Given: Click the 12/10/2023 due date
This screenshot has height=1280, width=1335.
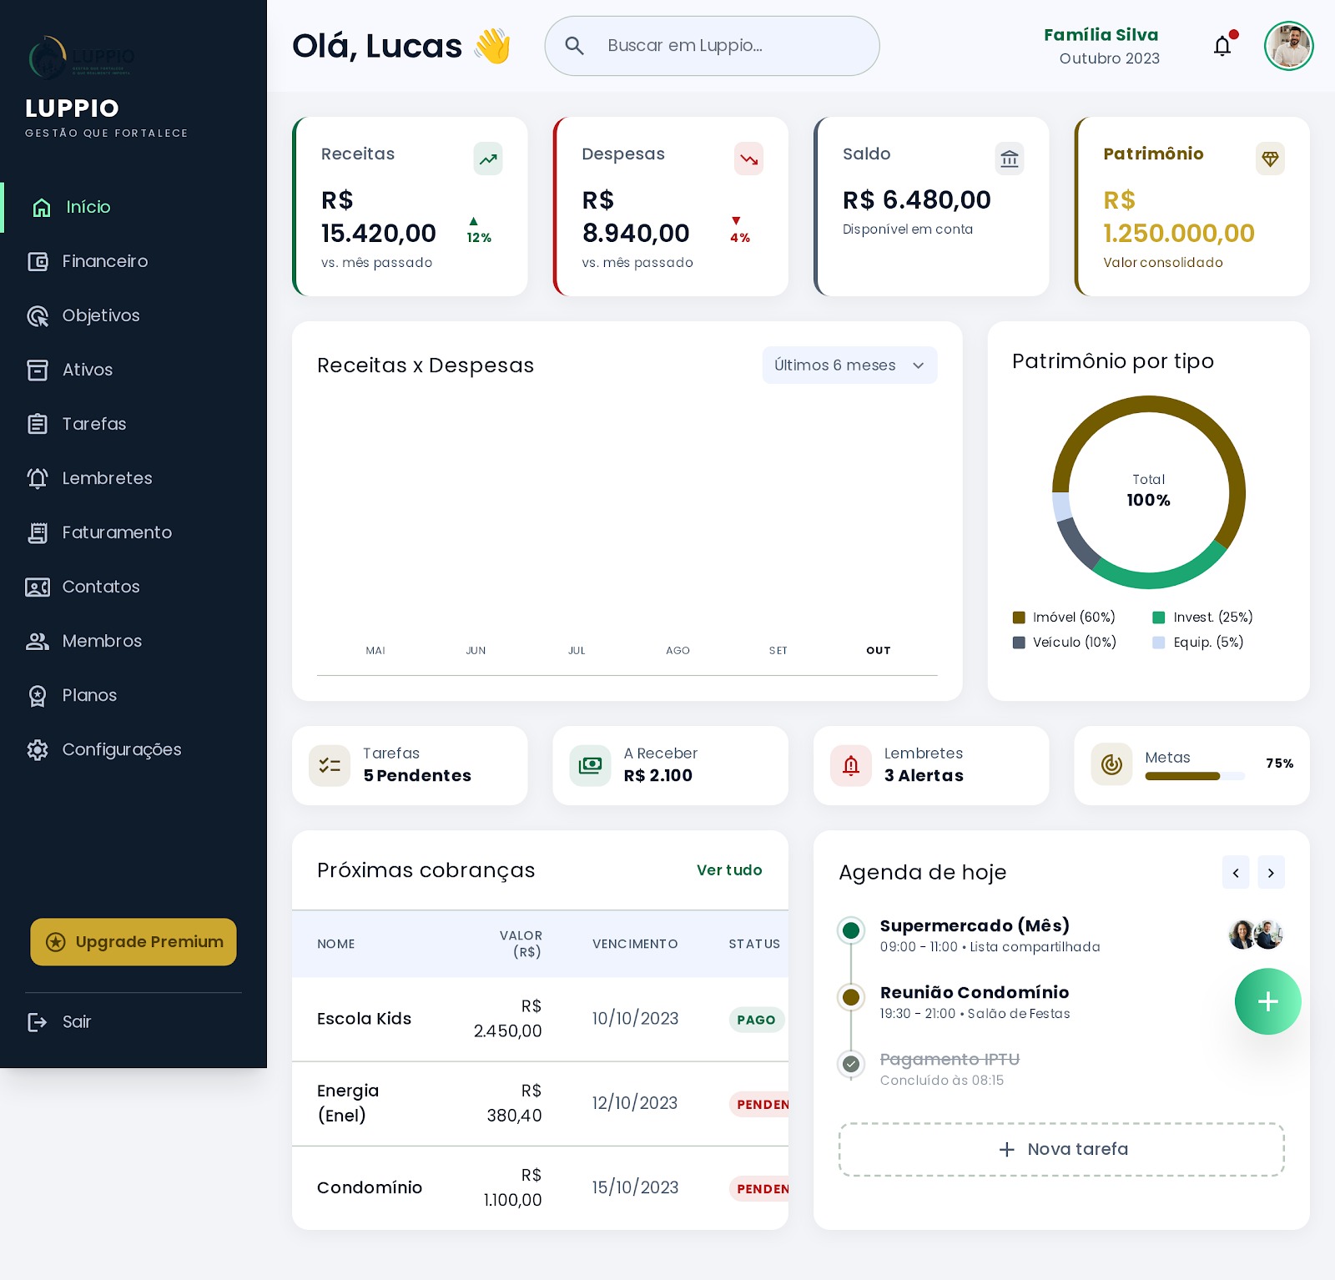Looking at the screenshot, I should click(x=635, y=1103).
